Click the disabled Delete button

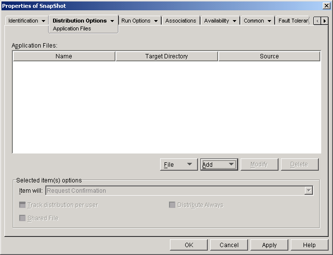300,164
